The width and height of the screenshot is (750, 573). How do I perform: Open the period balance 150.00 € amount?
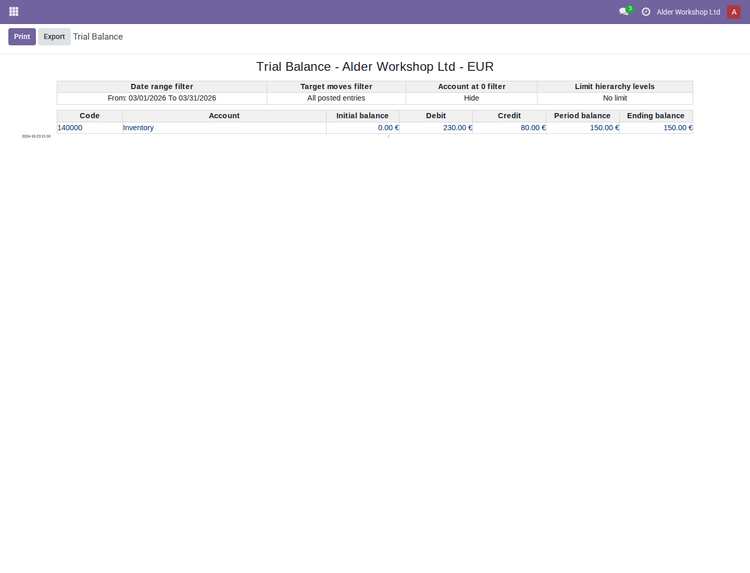605,128
